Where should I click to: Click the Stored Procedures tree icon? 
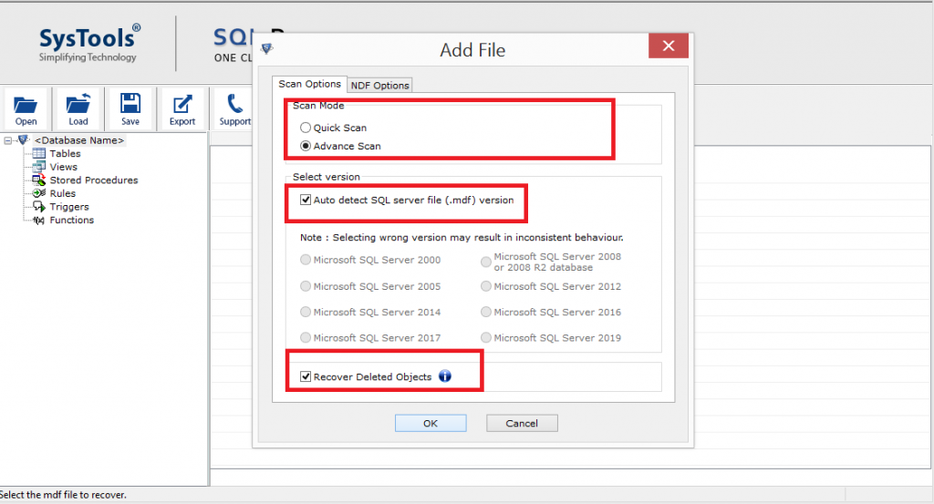[38, 180]
